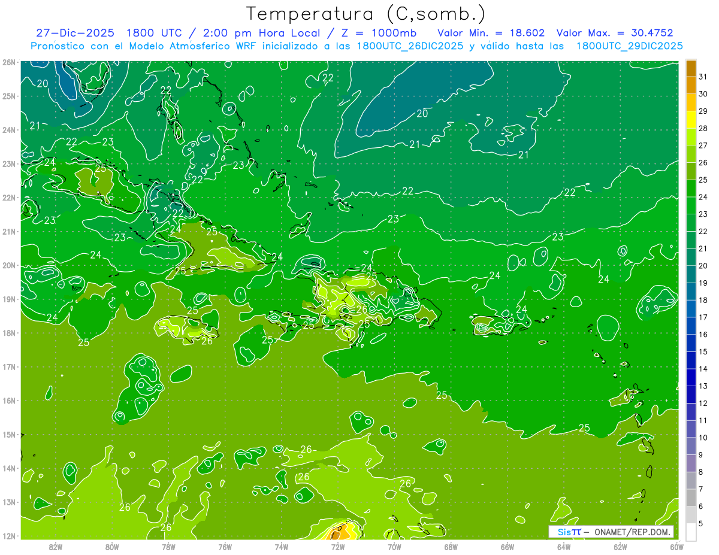Click the "21N" latitude label
Image resolution: width=719 pixels, height=555 pixels.
(9, 232)
